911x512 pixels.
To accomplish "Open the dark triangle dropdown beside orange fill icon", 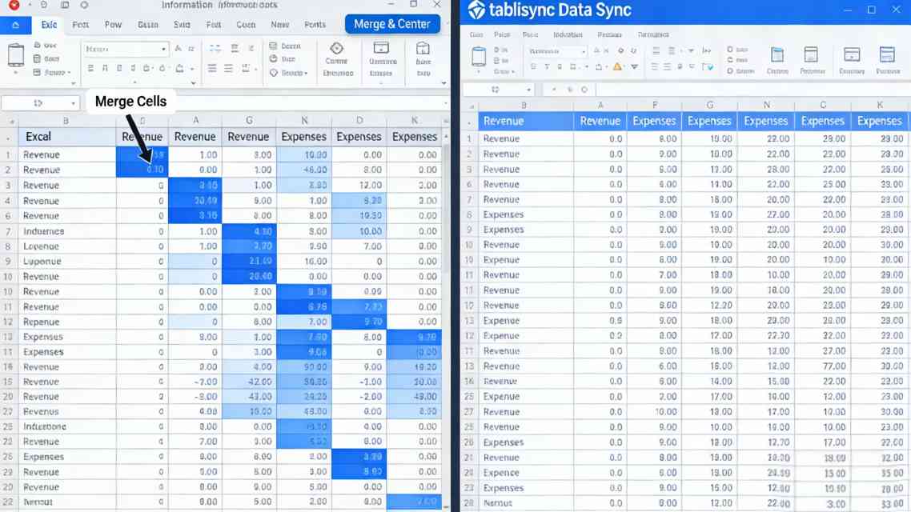I will 635,66.
